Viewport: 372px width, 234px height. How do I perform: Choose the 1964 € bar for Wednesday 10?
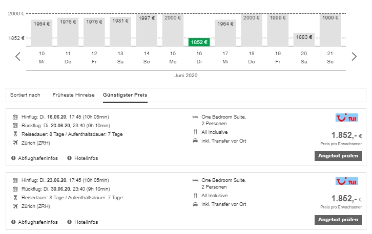pos(42,33)
